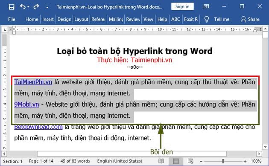Viewport: 269px width, 166px height.
Task: Click horizontal scrollbar left arrow
Action: coord(4,154)
